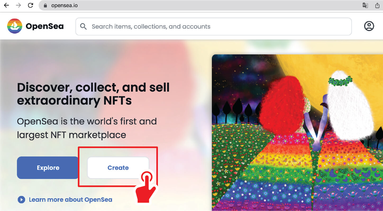The width and height of the screenshot is (383, 211).
Task: Open the account profile icon
Action: click(x=369, y=26)
